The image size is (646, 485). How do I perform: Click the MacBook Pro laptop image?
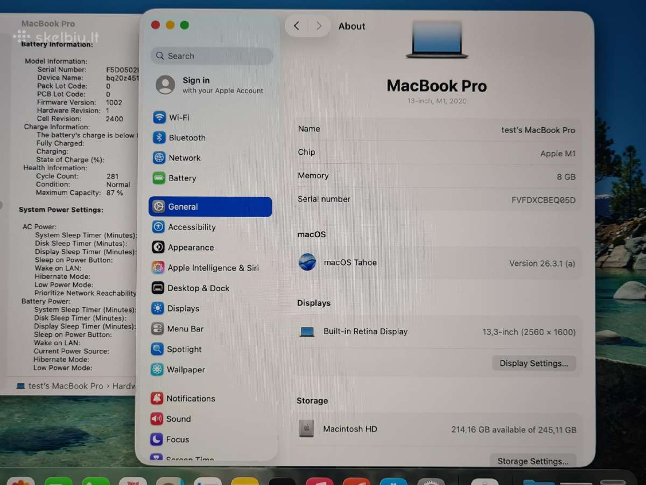click(x=437, y=39)
